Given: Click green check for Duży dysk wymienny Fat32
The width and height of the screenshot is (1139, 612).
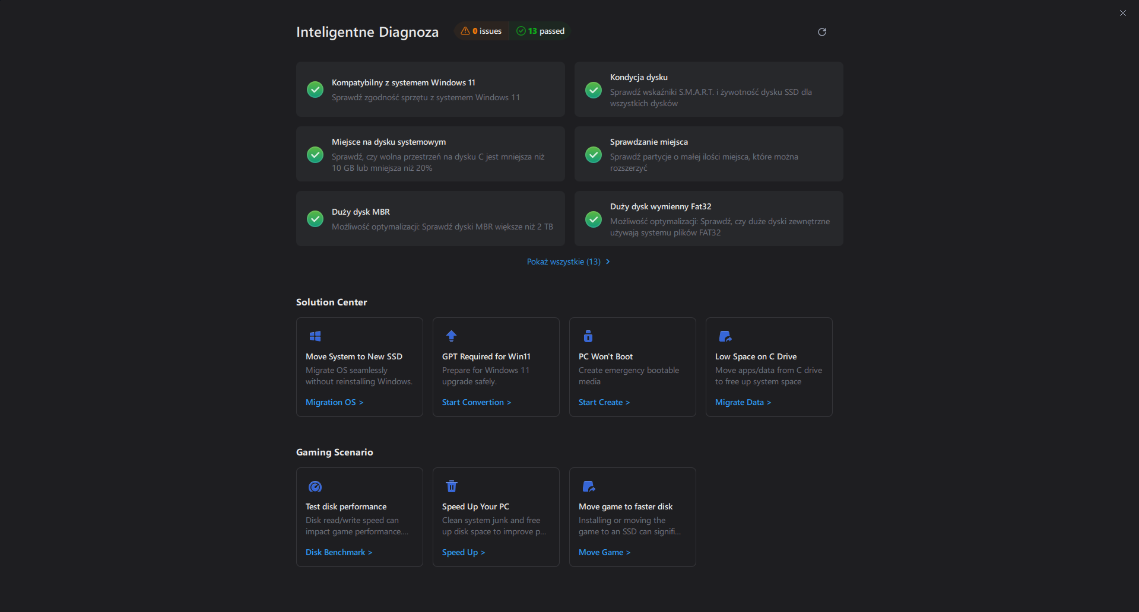Looking at the screenshot, I should coord(594,219).
